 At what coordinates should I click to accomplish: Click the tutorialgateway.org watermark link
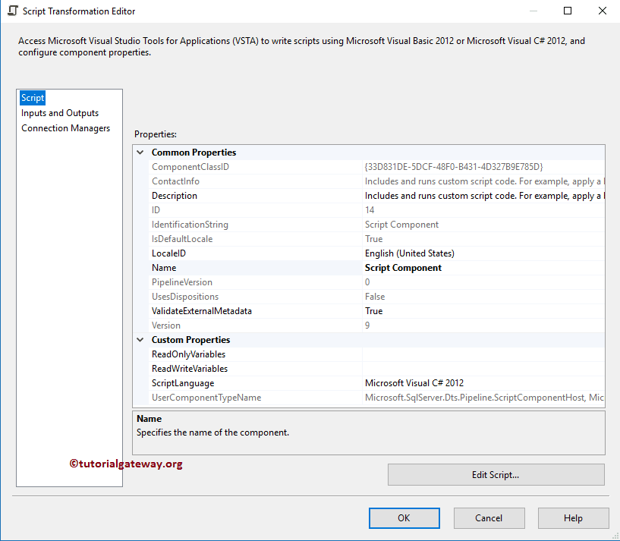[x=125, y=464]
